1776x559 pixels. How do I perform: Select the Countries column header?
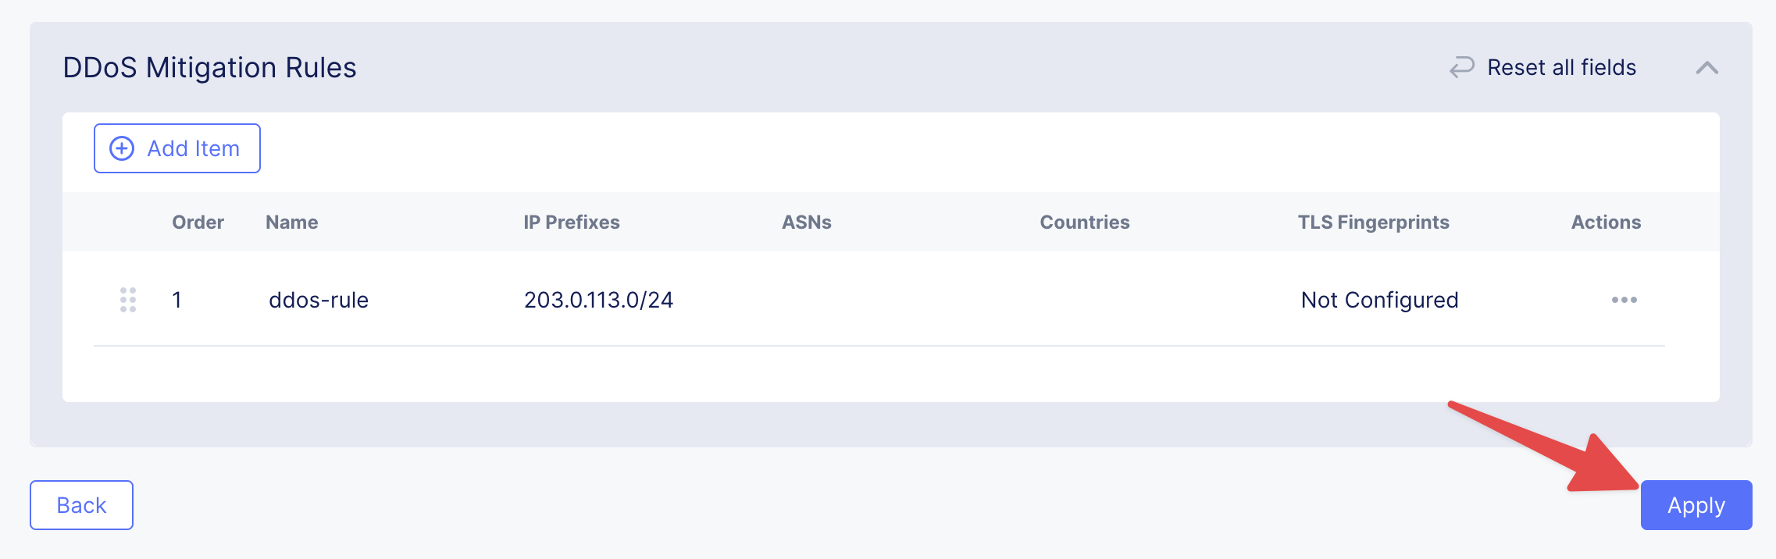coord(1084,223)
